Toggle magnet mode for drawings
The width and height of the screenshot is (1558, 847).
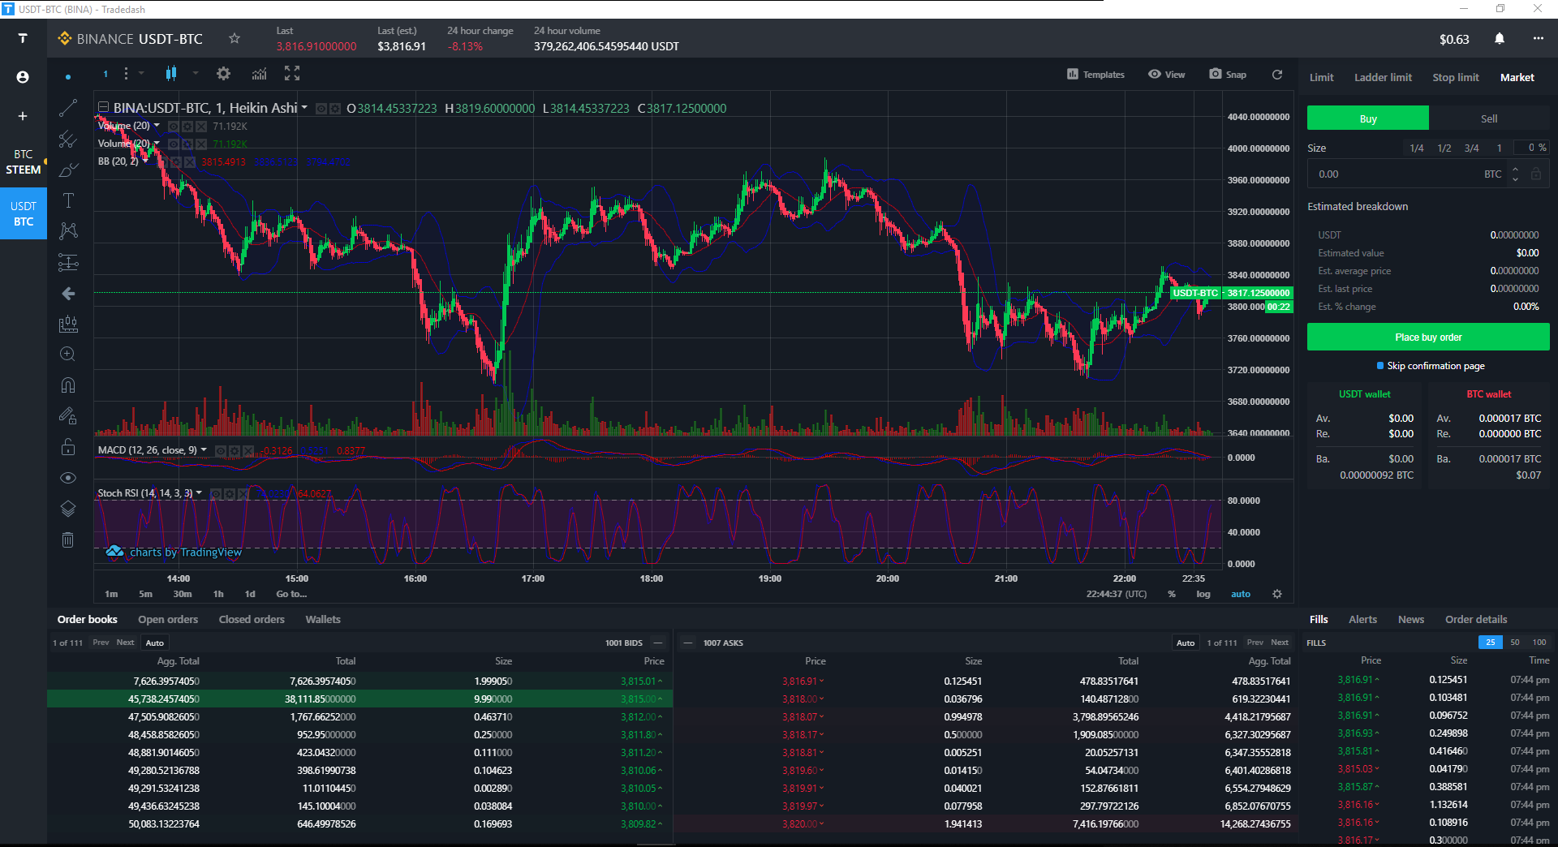pos(68,385)
